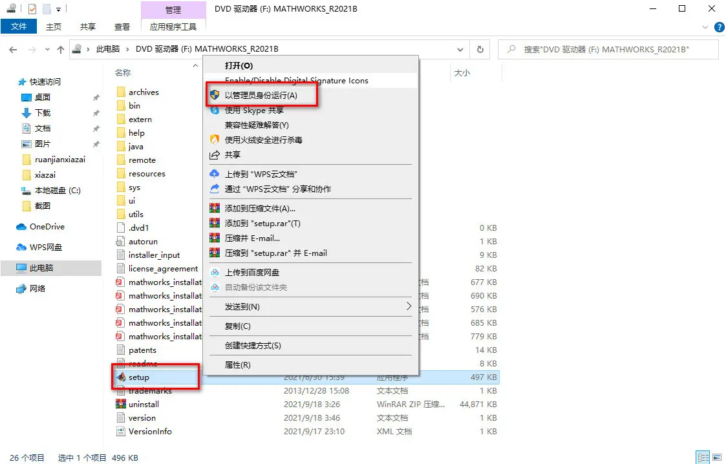Open ruanjianxiazai folder in navigation pane
726x464 pixels.
60,159
